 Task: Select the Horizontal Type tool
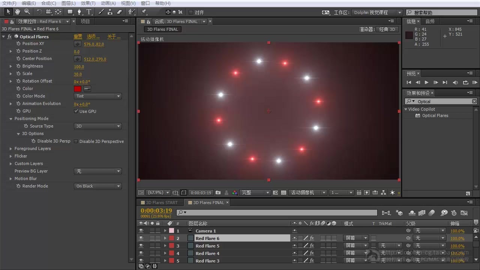[x=89, y=12]
